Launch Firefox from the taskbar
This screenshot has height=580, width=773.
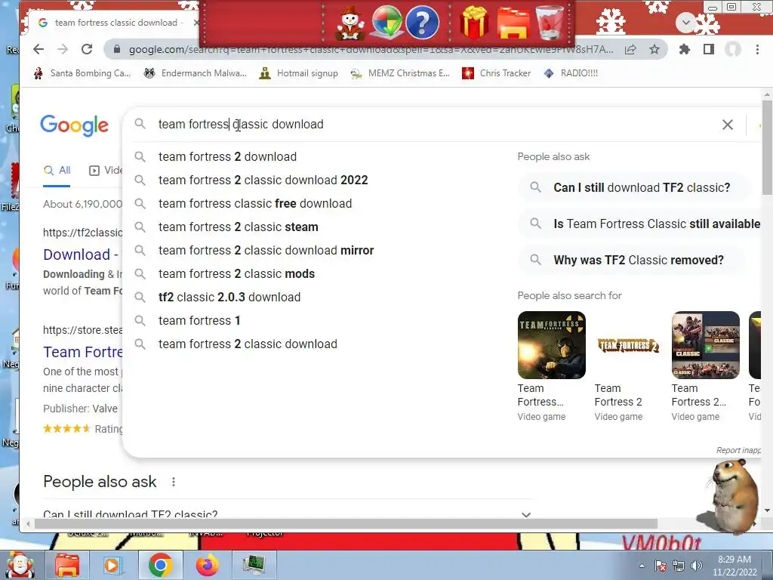click(x=208, y=565)
